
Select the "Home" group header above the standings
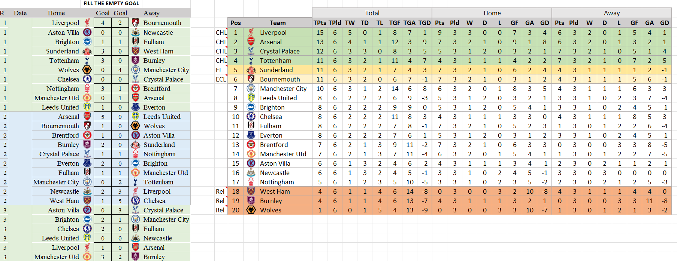(x=492, y=13)
